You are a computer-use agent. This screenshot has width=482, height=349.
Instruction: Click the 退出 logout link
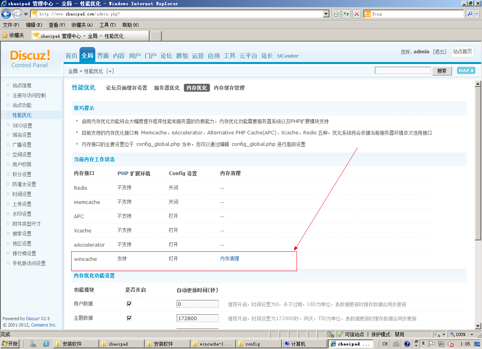[x=440, y=52]
